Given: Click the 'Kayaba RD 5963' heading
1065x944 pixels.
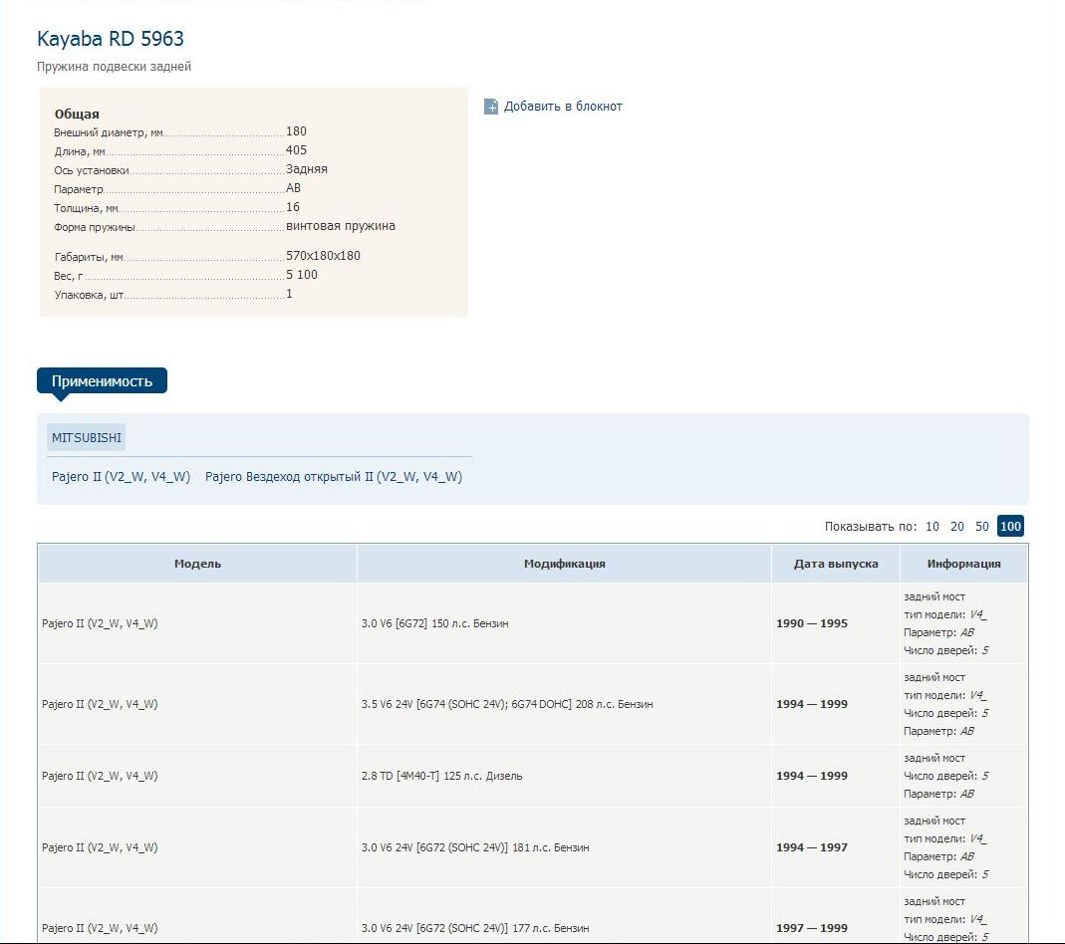Looking at the screenshot, I should tap(110, 39).
